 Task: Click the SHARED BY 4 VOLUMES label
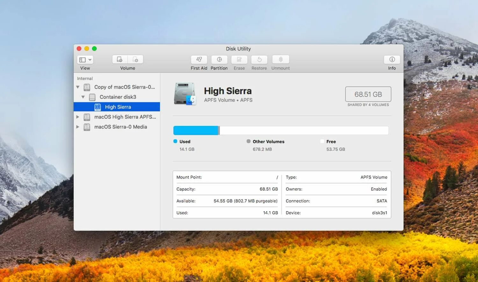tap(368, 105)
